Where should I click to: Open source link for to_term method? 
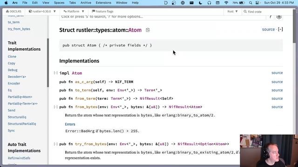(x=277, y=90)
